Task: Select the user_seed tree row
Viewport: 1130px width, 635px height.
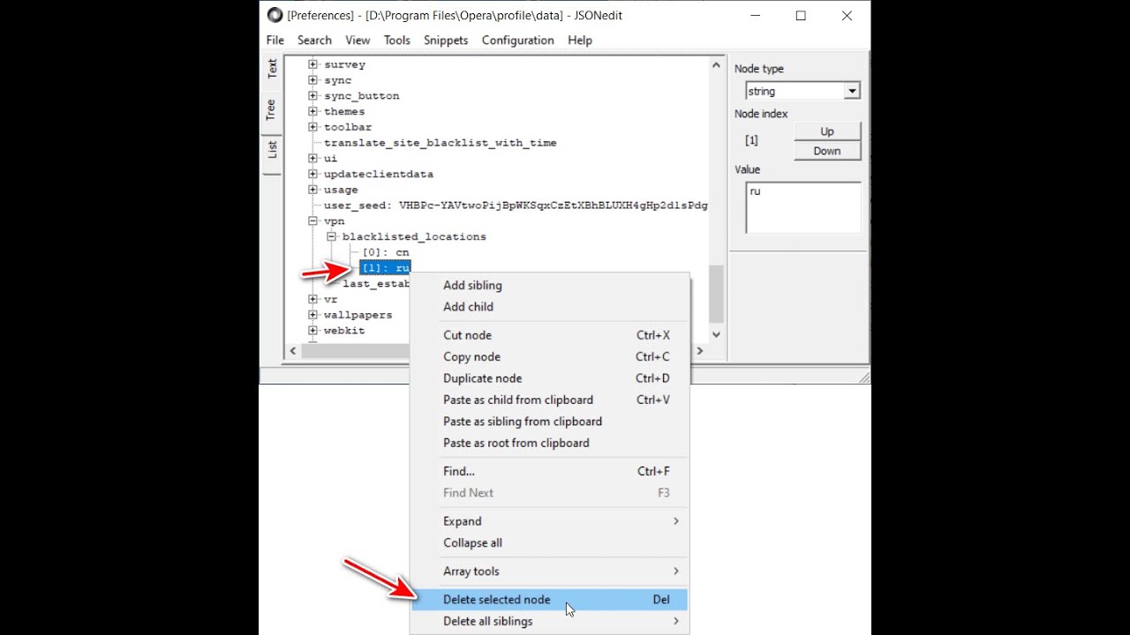Action: 516,205
